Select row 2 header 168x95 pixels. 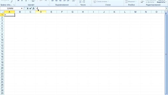(2, 17)
